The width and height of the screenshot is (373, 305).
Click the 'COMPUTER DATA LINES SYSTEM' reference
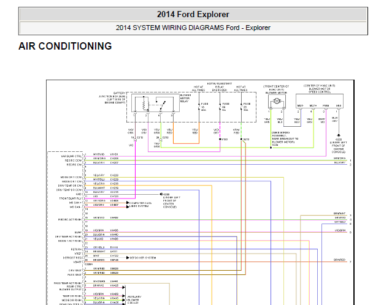140,205
